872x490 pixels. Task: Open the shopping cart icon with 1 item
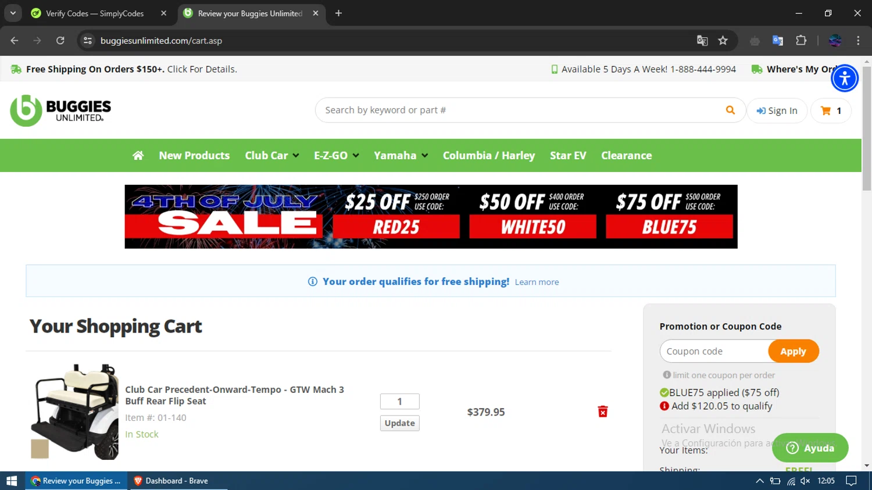pos(831,110)
